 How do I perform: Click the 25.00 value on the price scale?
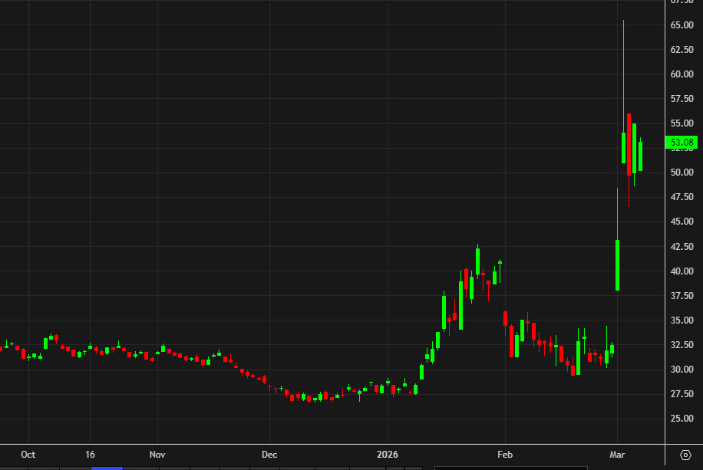point(681,418)
